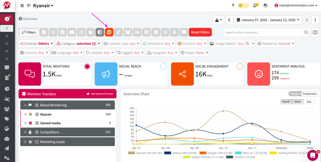Toggle the Social Engagement chart circle

[240, 67]
